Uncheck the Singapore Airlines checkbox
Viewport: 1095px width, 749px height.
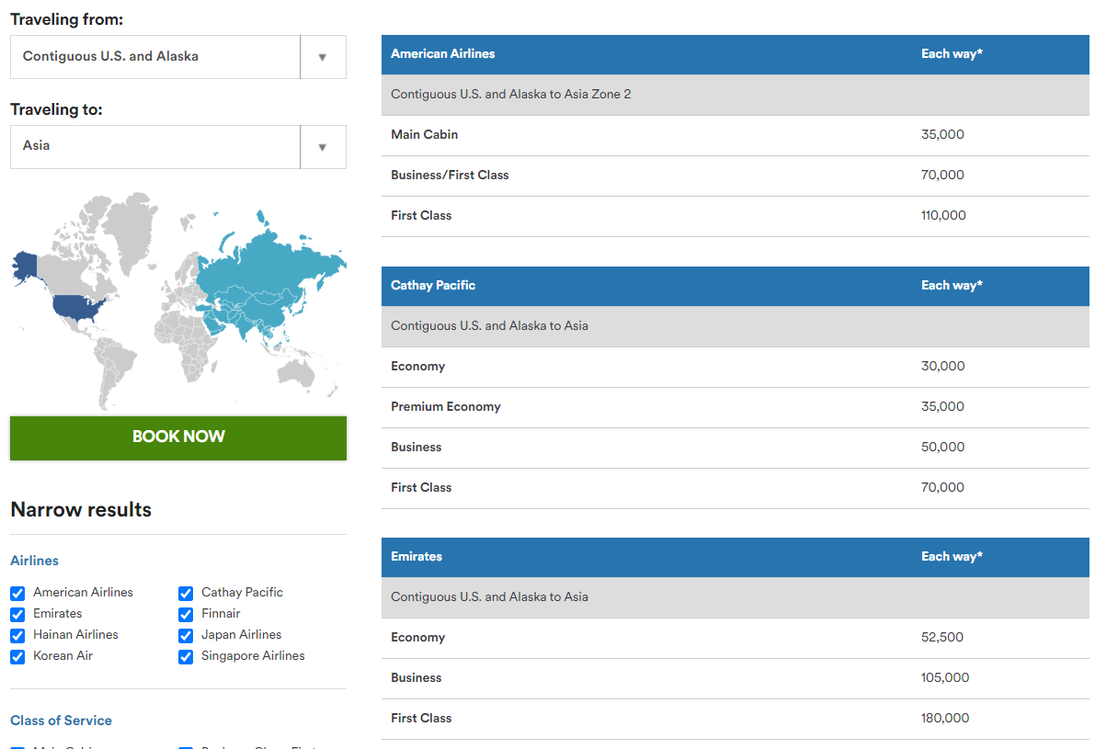186,657
